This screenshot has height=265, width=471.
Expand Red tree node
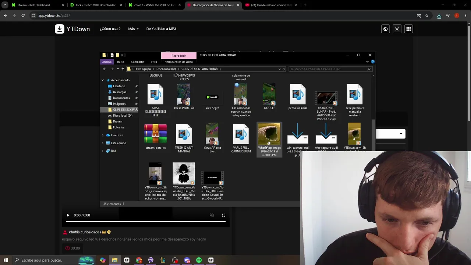pos(103,151)
